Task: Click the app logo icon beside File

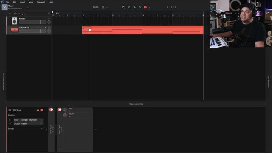Action: 2,2
